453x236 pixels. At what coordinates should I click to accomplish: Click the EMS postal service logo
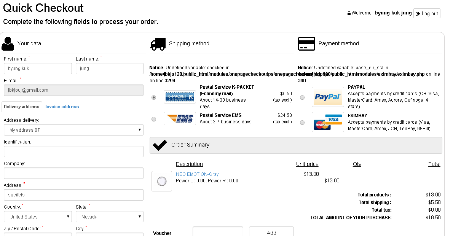point(180,119)
